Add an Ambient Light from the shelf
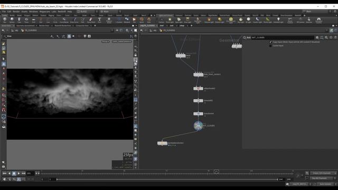Image resolution: width=338 pixels, height=190 pixels. tap(278, 20)
